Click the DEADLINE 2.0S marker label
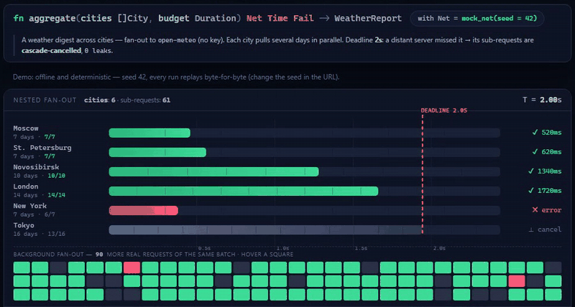575x307 pixels. (444, 110)
